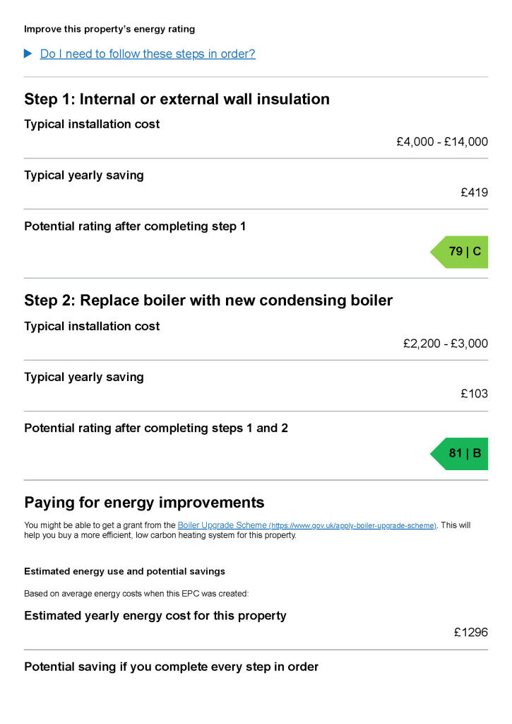Image resolution: width=512 pixels, height=724 pixels.
Task: Select the £4,000 - £14,000 installation cost
Action: (x=441, y=142)
